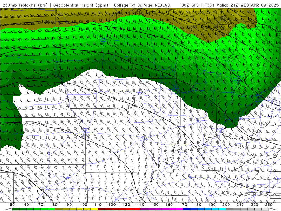The width and height of the screenshot is (281, 211).
Task: Click the right arrow end of color bar
Action: (x=273, y=209)
